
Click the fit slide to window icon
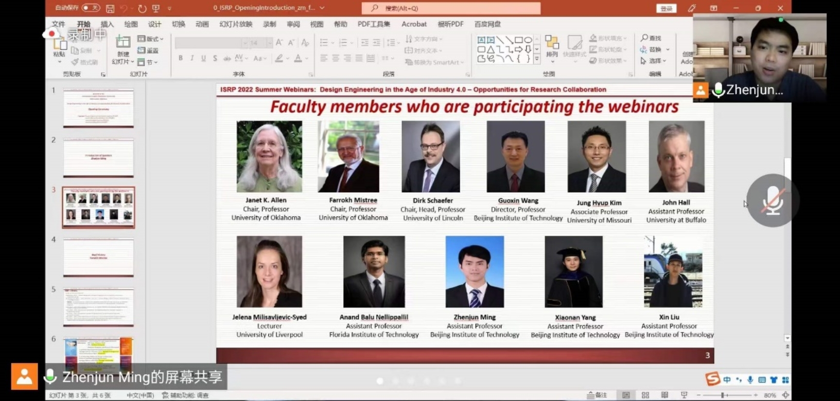pos(785,395)
